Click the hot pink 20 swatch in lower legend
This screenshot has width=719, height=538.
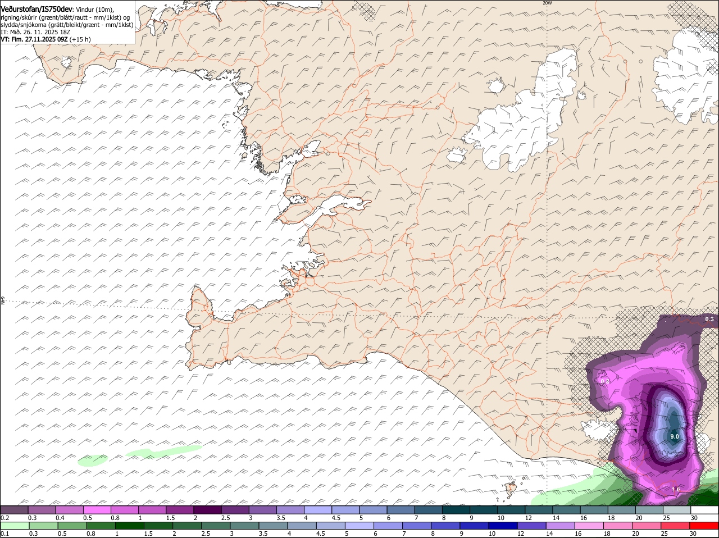647,526
